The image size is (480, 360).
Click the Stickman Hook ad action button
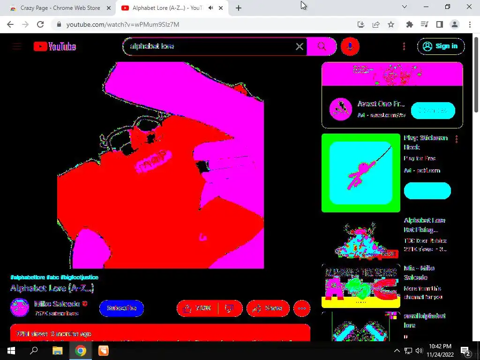click(x=427, y=191)
